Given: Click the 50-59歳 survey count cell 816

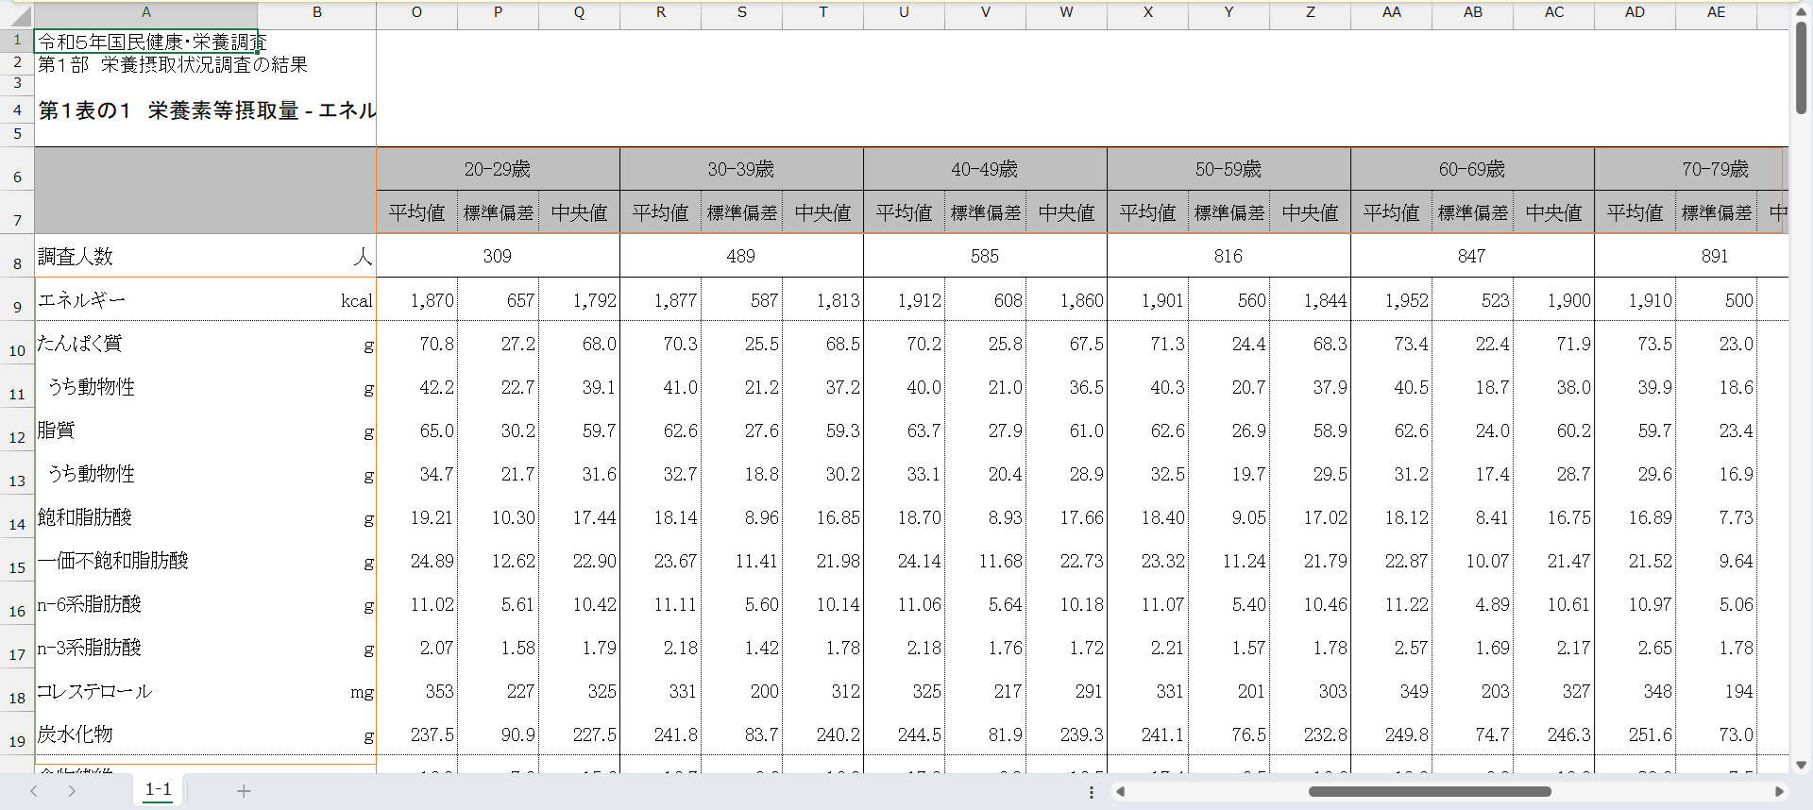Looking at the screenshot, I should click(1228, 256).
